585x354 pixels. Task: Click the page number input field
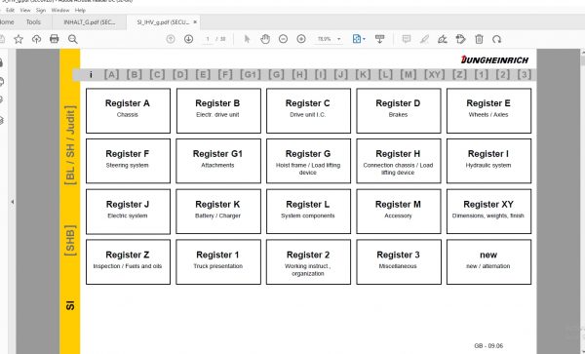coord(208,39)
